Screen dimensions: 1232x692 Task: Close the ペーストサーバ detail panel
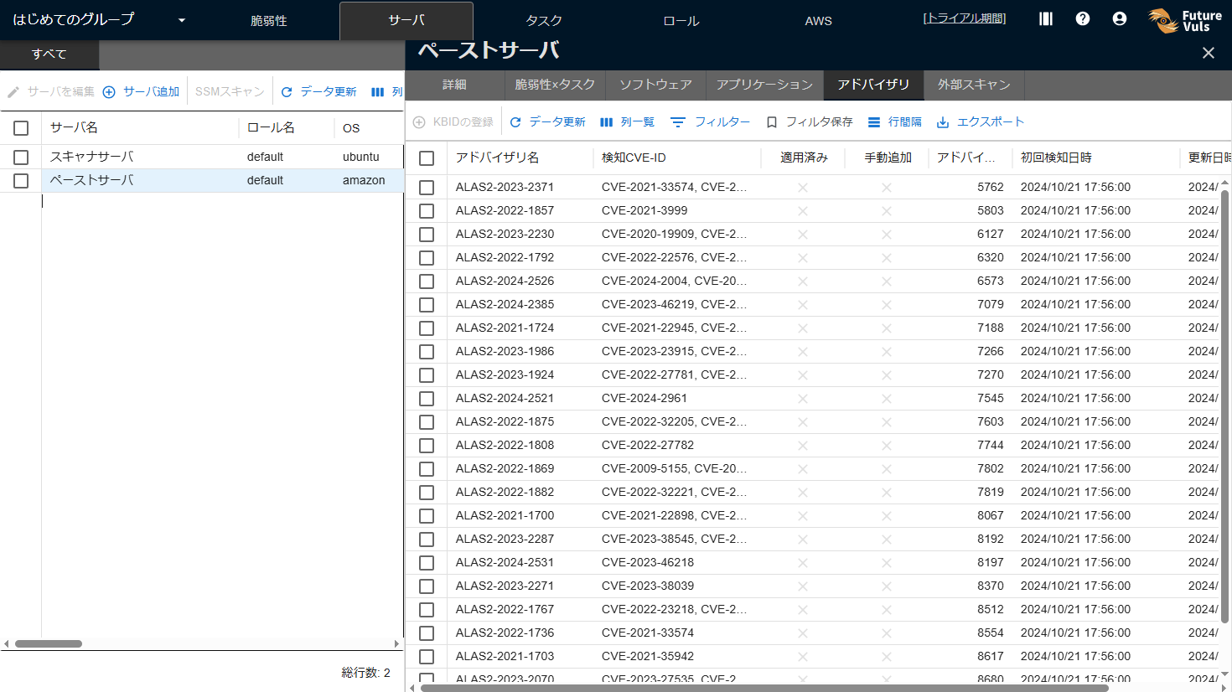pyautogui.click(x=1209, y=53)
